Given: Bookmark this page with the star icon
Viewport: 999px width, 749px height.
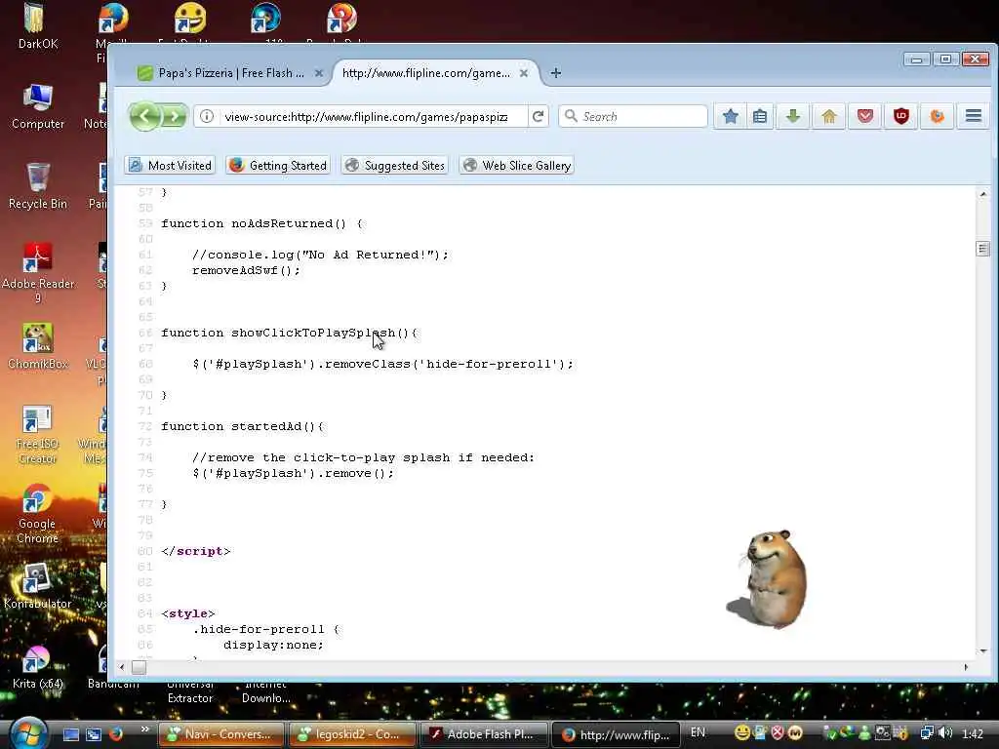Looking at the screenshot, I should (730, 116).
